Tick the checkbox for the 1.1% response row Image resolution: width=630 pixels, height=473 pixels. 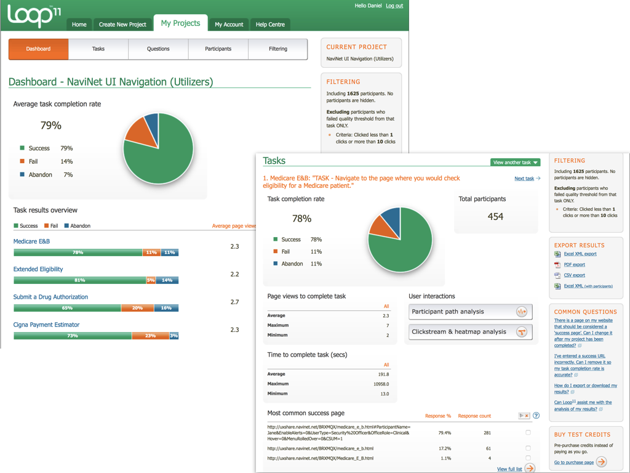click(528, 458)
